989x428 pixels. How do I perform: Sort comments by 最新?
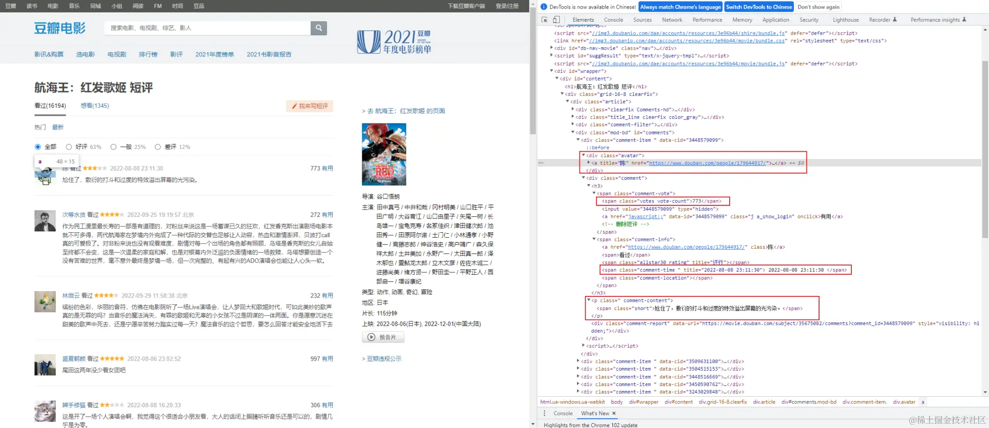58,127
